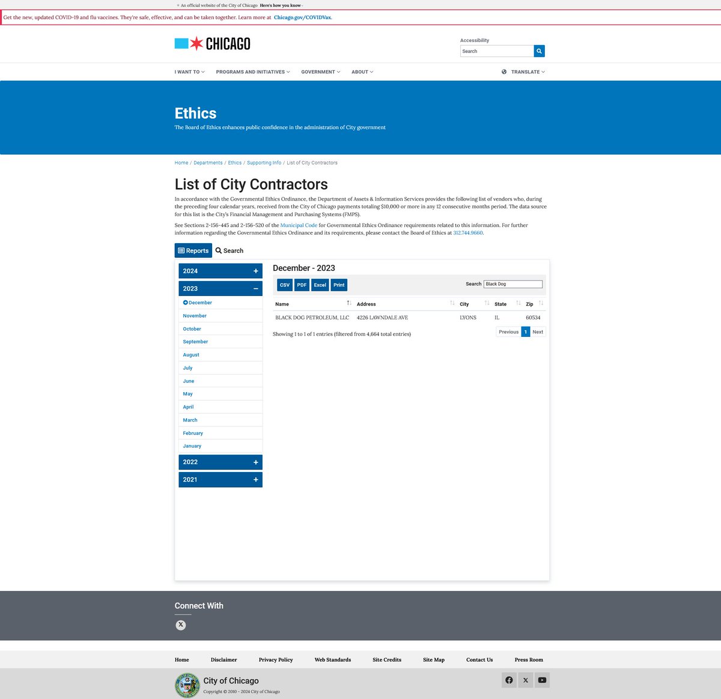Open the Municipal Code link
Viewport: 721px width, 699px height.
(x=299, y=225)
